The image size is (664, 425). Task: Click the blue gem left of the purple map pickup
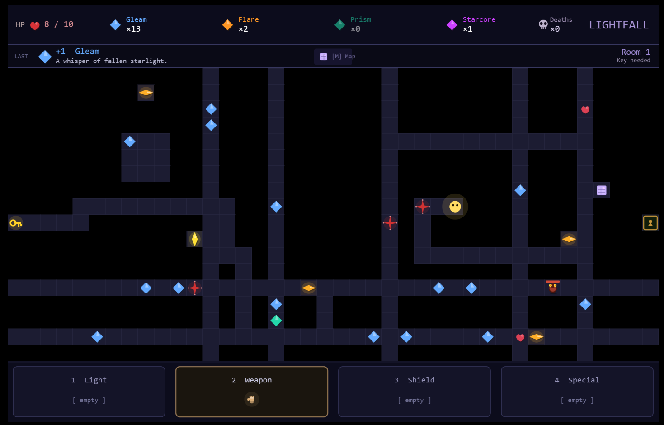520,190
